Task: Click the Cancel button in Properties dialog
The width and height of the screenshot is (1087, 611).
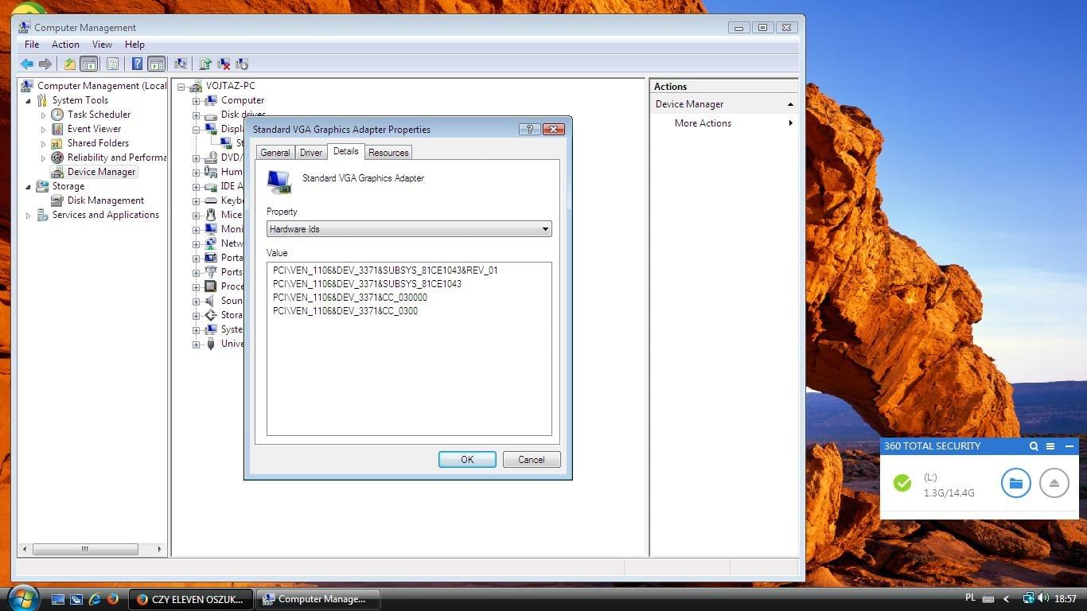Action: pyautogui.click(x=531, y=460)
